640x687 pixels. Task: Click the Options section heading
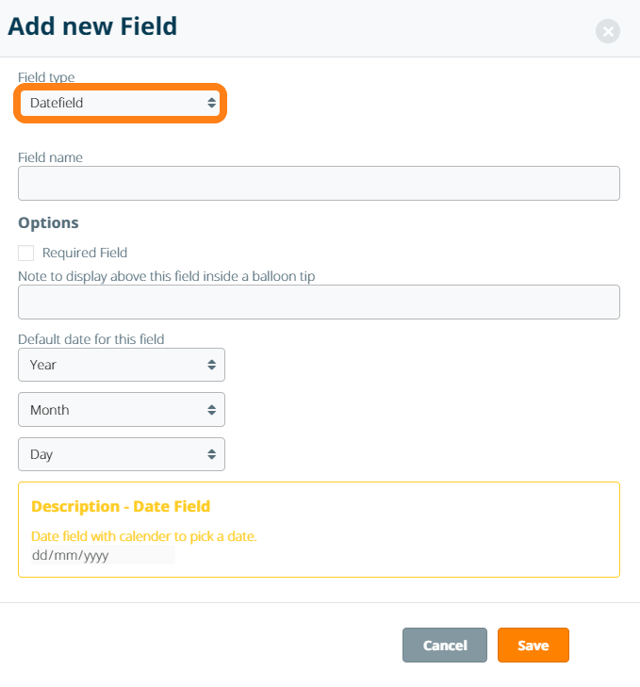tap(48, 222)
